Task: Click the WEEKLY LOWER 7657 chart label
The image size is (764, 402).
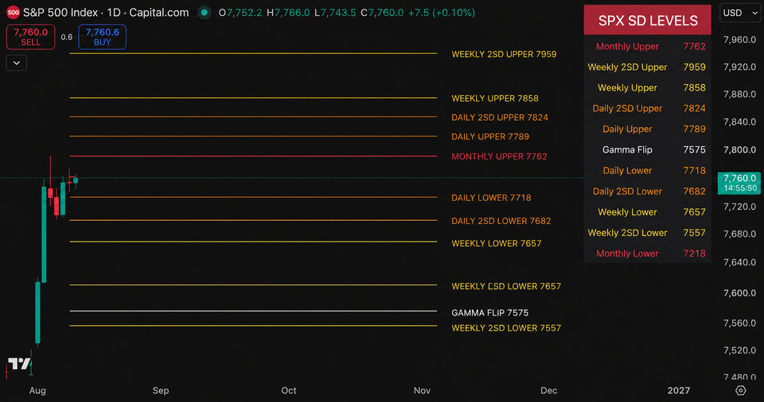Action: (497, 243)
